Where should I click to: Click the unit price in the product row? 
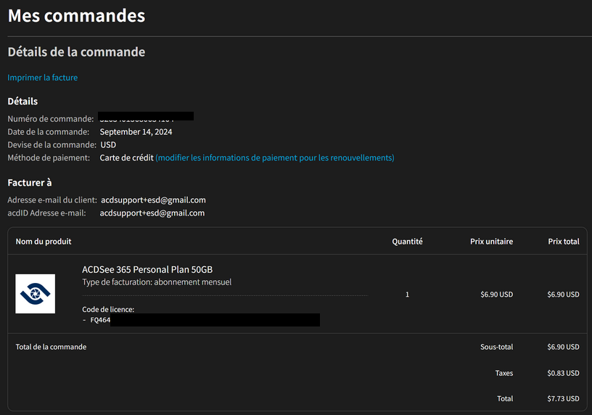point(496,295)
